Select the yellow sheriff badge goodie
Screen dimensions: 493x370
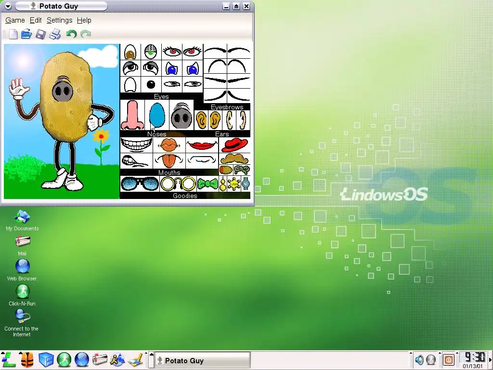coord(234,184)
